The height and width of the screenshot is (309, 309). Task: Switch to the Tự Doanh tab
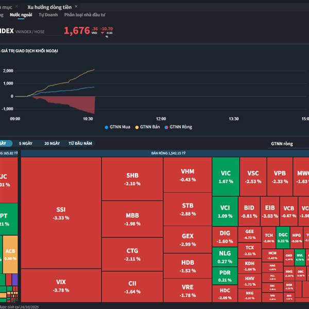(48, 15)
